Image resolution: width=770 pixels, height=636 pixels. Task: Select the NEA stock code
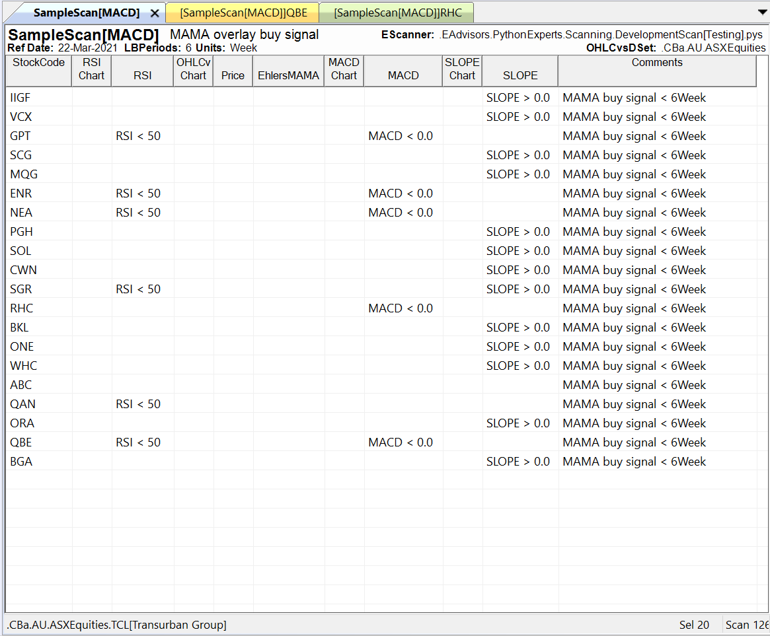click(x=21, y=213)
